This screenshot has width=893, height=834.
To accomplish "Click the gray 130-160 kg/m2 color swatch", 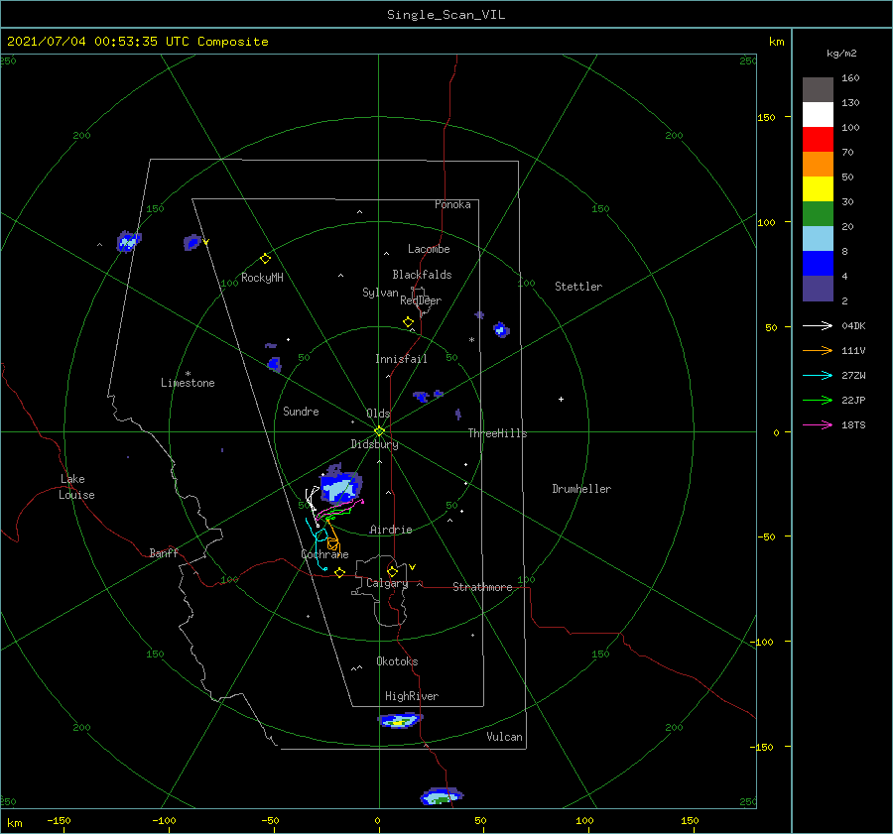I will coord(818,90).
